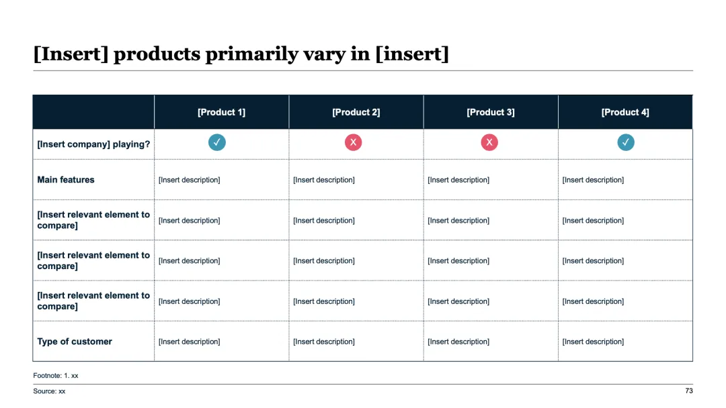This screenshot has width=726, height=408.
Task: Click the blank top-left table header cell
Action: pyautogui.click(x=93, y=112)
